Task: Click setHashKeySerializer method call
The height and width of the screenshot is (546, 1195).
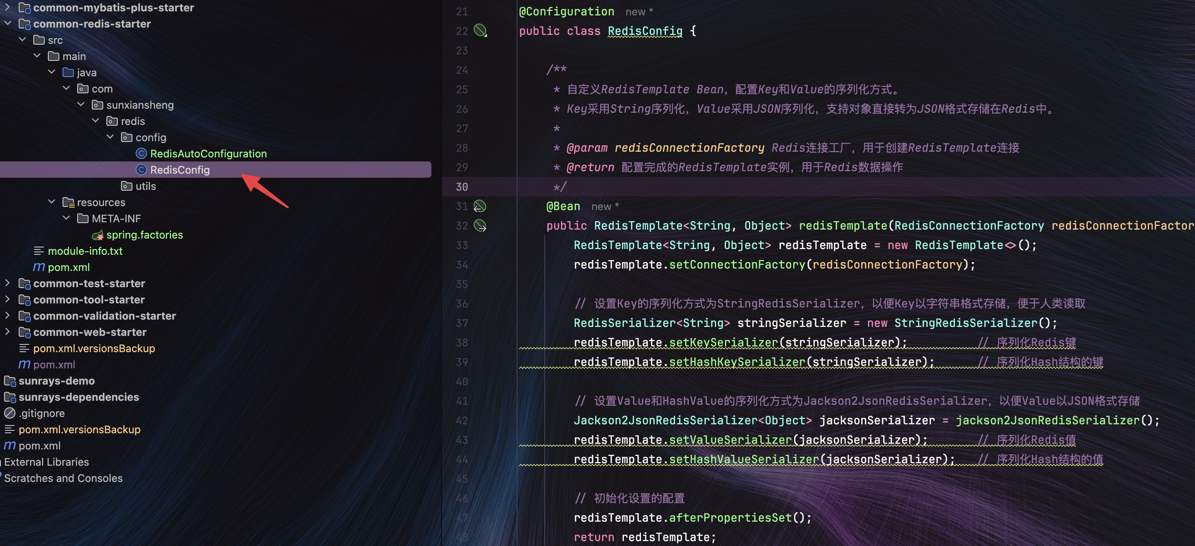Action: [x=737, y=362]
